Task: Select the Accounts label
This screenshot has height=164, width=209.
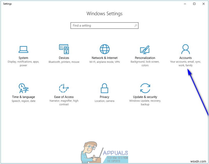Action: coord(185,58)
